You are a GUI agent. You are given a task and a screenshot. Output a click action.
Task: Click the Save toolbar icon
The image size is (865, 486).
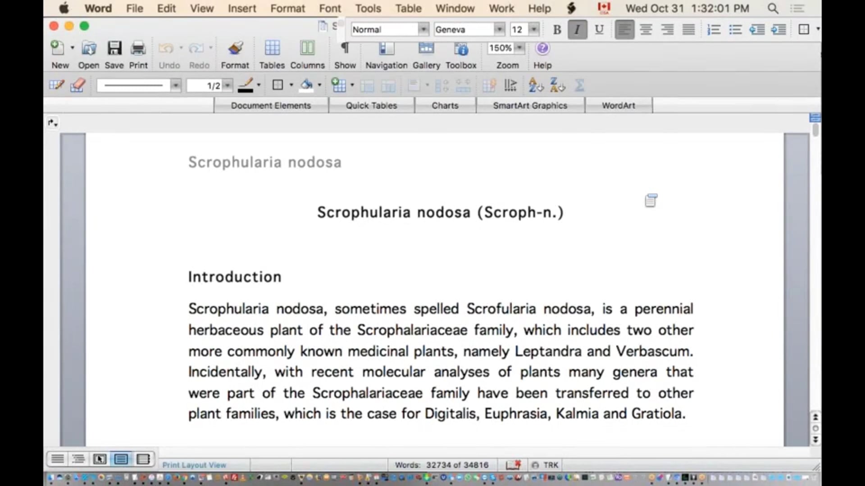coord(114,49)
